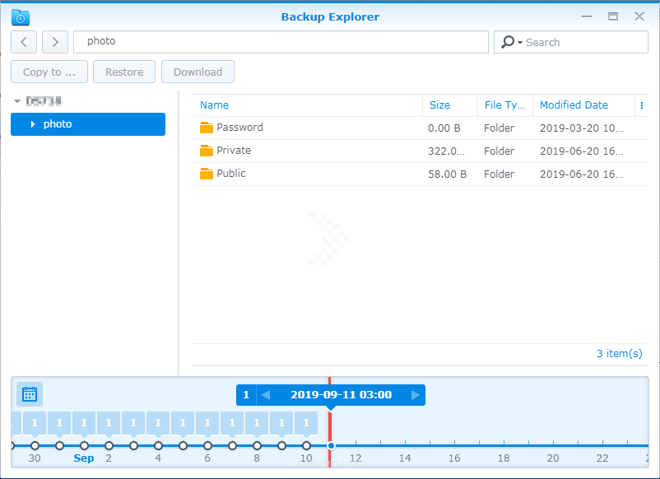
Task: Sort files by Name column
Action: (x=214, y=105)
